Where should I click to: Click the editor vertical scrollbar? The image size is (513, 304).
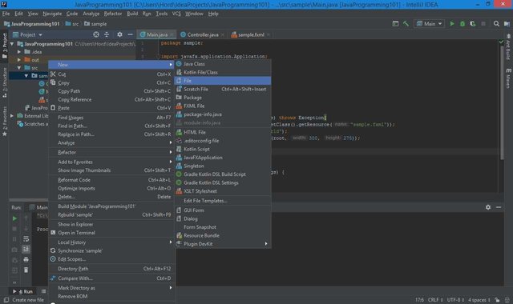click(502, 102)
